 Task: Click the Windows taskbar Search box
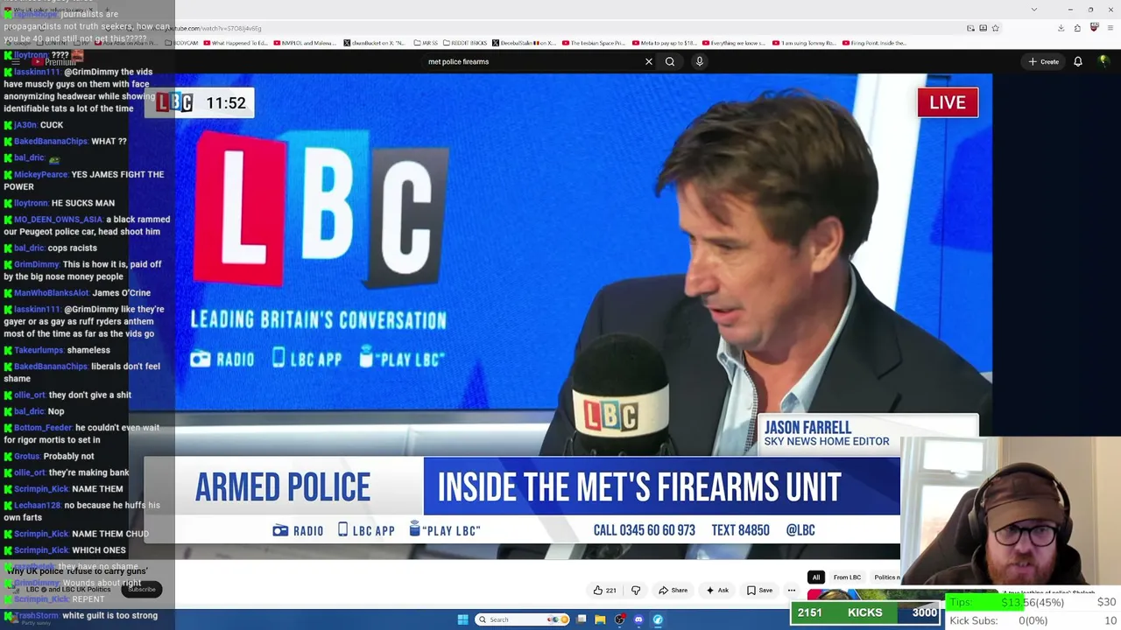[x=521, y=619]
